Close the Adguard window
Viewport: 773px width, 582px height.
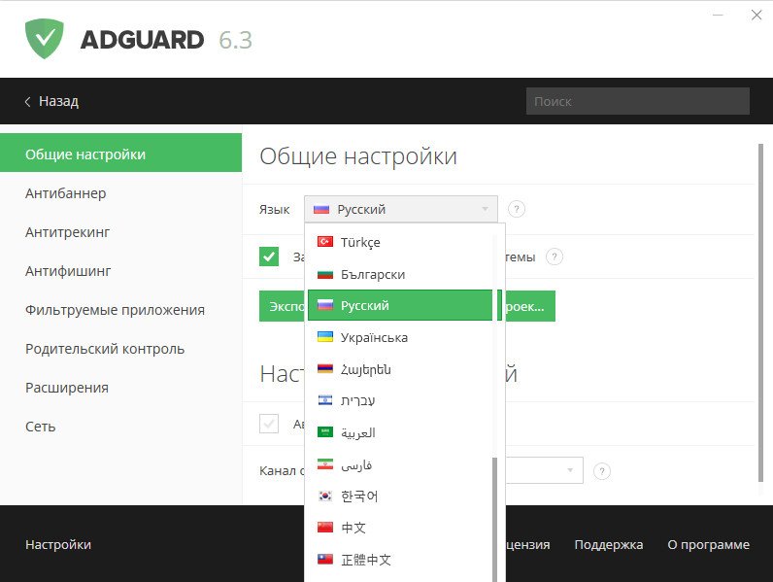click(x=756, y=16)
